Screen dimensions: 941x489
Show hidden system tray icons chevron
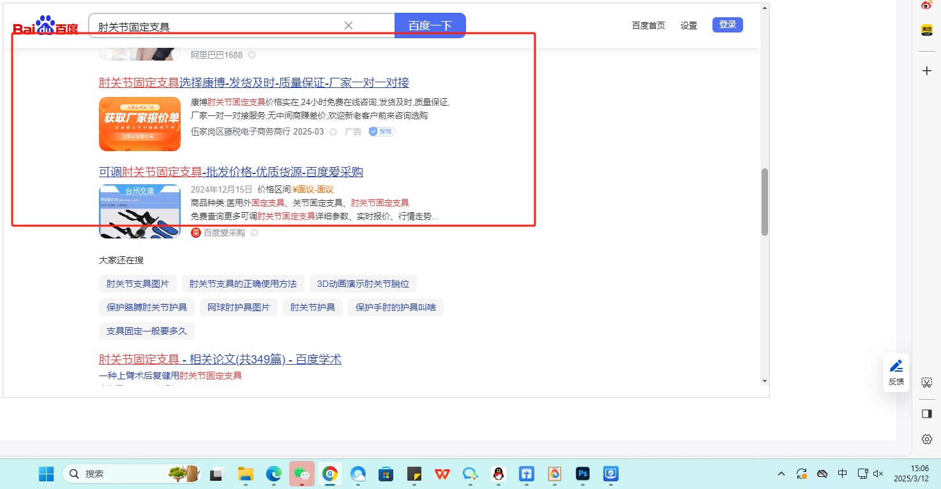point(781,474)
